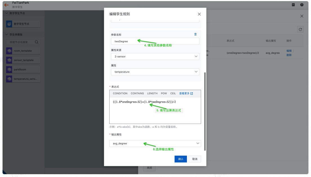Screen dimensions: 311x177
Task: Select the room_template node icon
Action: click(x=9, y=51)
